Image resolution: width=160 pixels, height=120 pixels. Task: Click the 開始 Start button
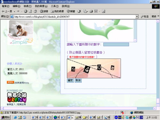pos(5,117)
